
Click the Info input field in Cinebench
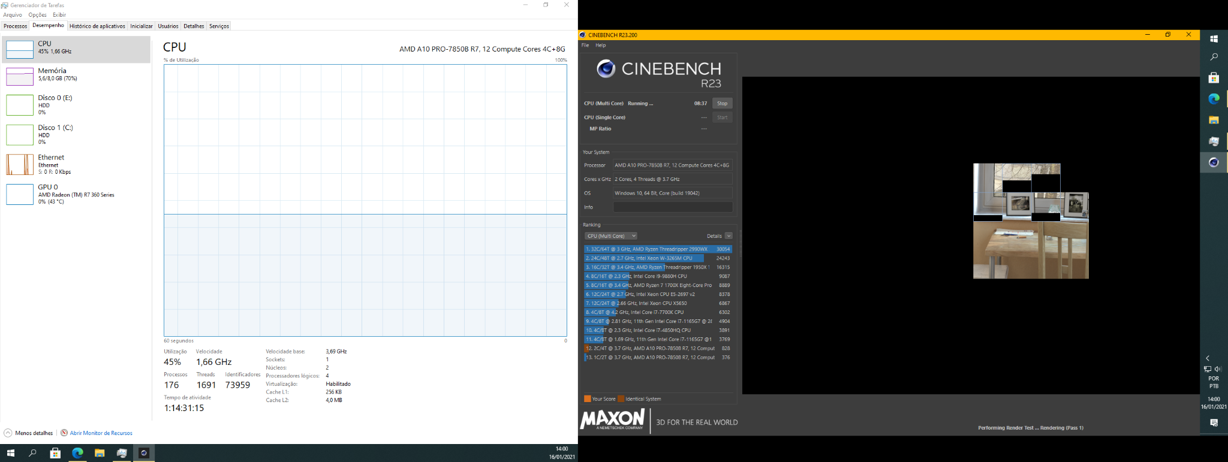[673, 207]
